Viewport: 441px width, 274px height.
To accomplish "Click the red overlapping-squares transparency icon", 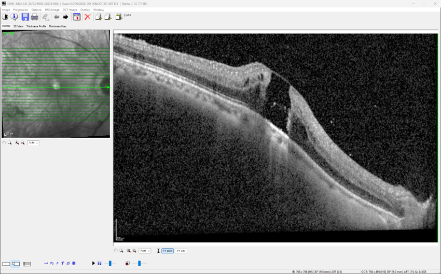I will [128, 263].
